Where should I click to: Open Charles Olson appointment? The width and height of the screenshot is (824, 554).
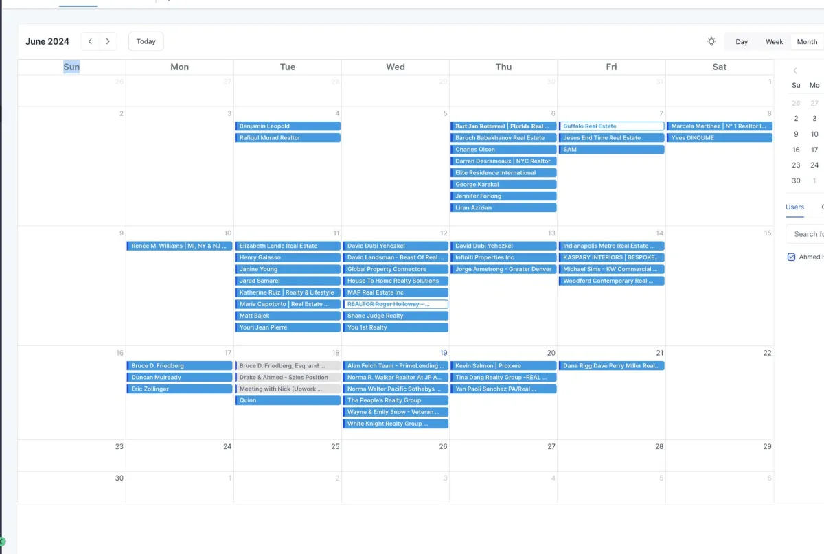[503, 150]
